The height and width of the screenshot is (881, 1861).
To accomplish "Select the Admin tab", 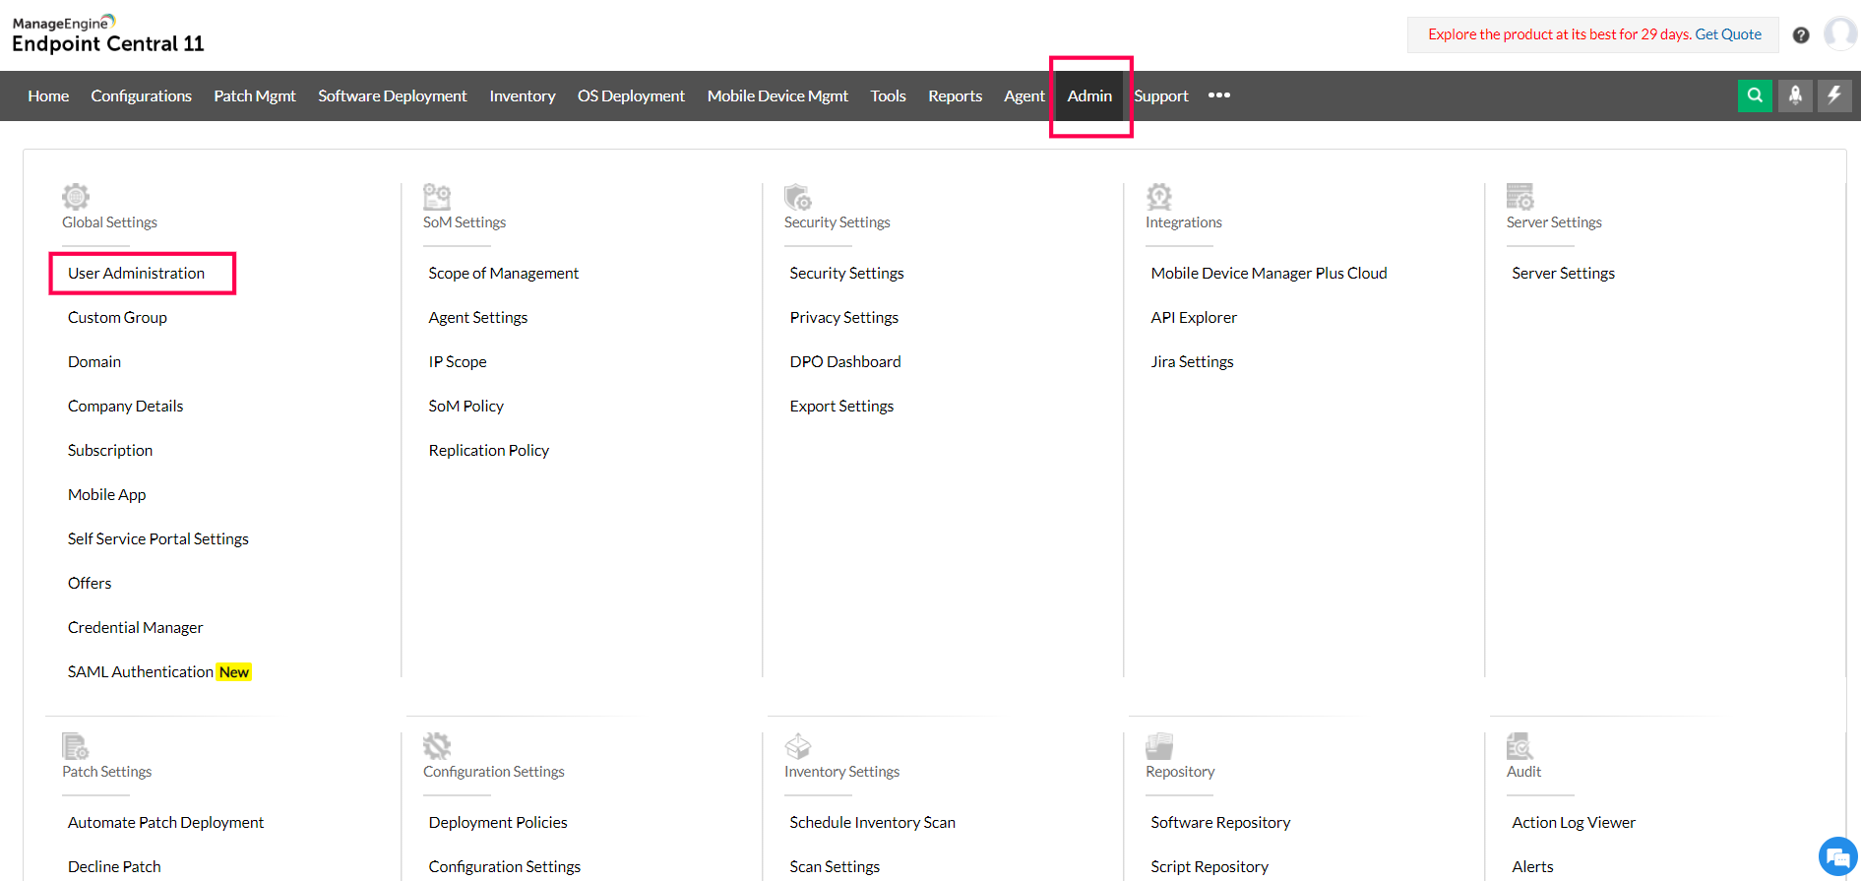I will point(1089,95).
